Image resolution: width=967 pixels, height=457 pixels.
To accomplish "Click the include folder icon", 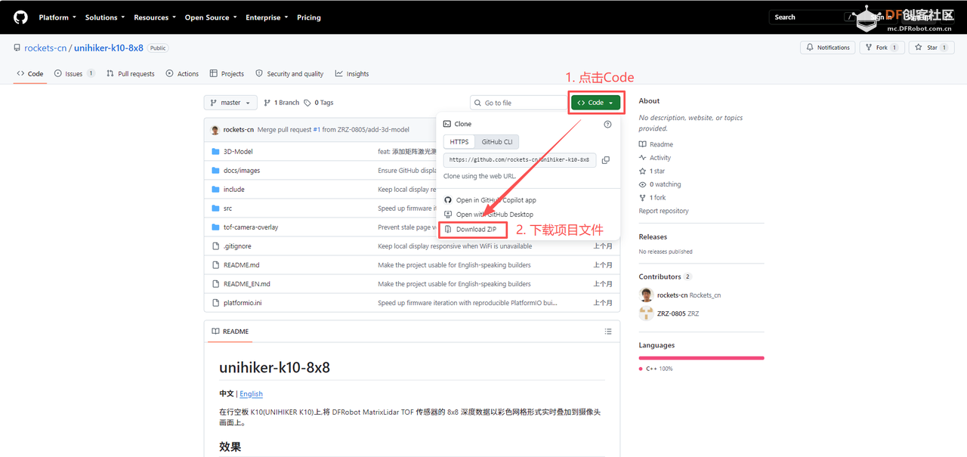I will coord(216,190).
